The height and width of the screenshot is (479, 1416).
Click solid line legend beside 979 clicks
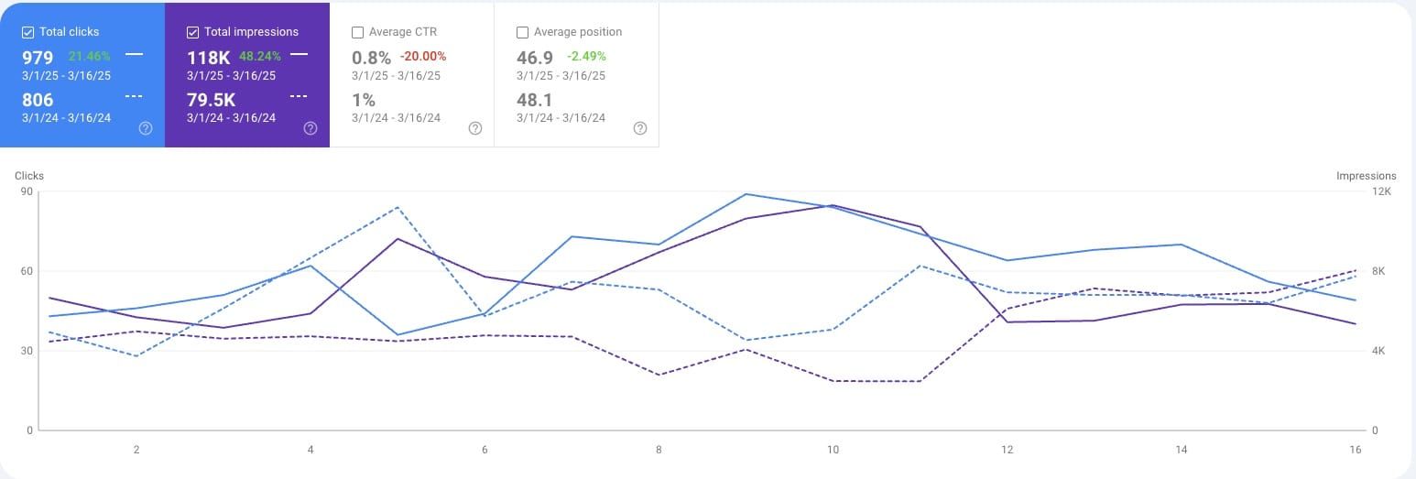point(134,55)
